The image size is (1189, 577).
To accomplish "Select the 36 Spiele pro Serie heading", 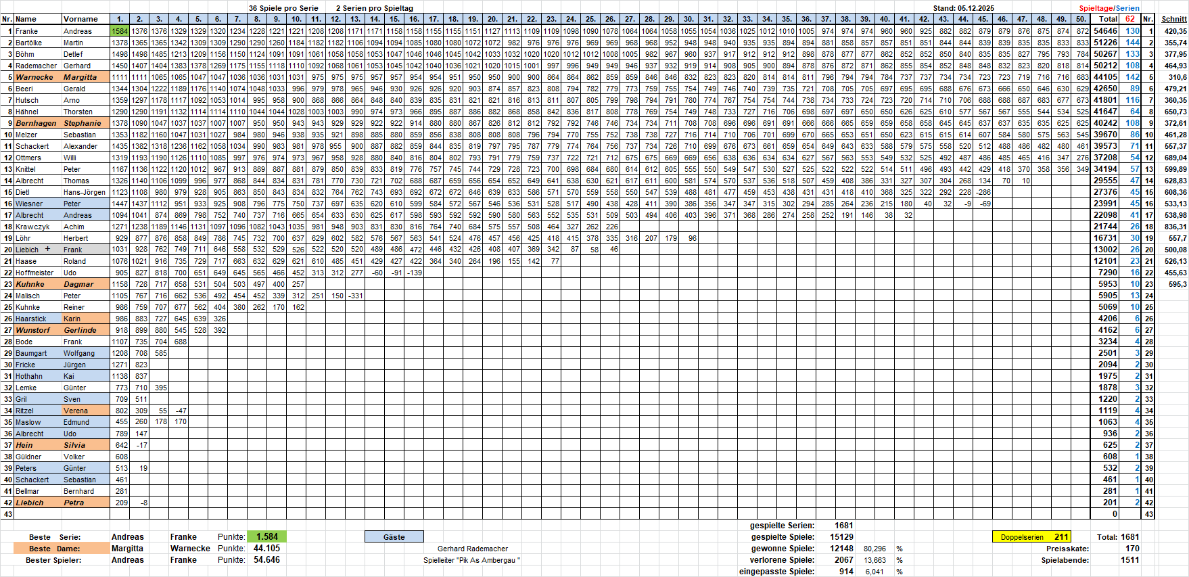I will pos(283,8).
